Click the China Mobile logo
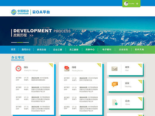This screenshot has width=155, height=116. (x=20, y=12)
